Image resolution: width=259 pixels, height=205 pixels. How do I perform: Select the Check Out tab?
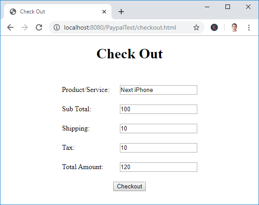pyautogui.click(x=58, y=12)
